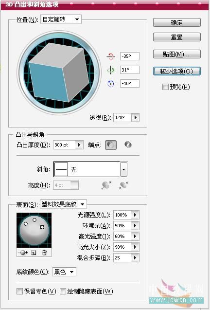Click the Z-axis rotation icon
This screenshot has height=310, width=210.
[x=111, y=84]
